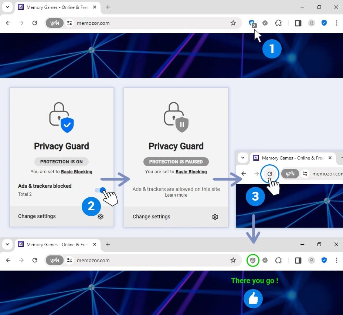This screenshot has height=315, width=343.
Task: Open the site settings sliders icon near memozor.com
Action: tap(70, 23)
